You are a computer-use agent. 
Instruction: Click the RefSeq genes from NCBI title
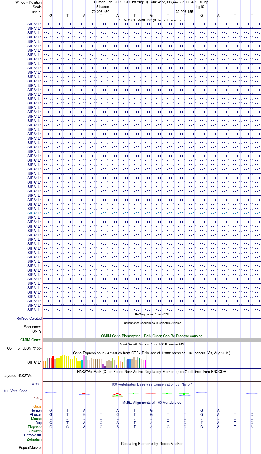click(x=152, y=314)
